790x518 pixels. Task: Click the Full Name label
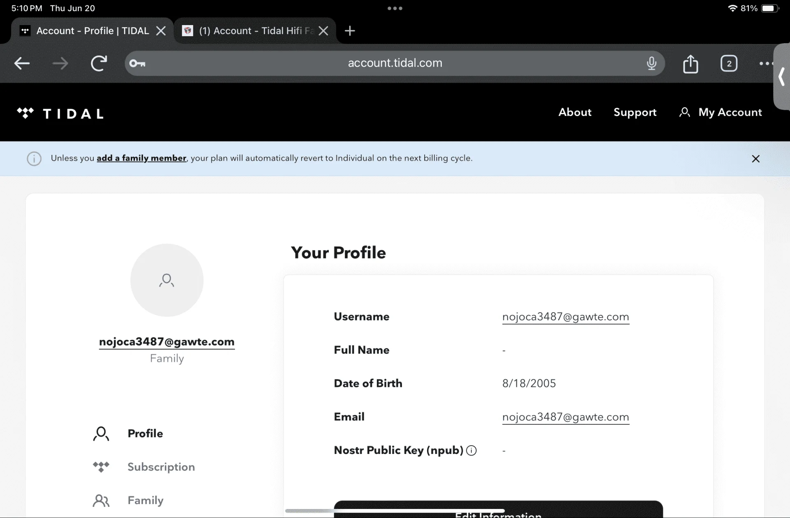(x=361, y=350)
